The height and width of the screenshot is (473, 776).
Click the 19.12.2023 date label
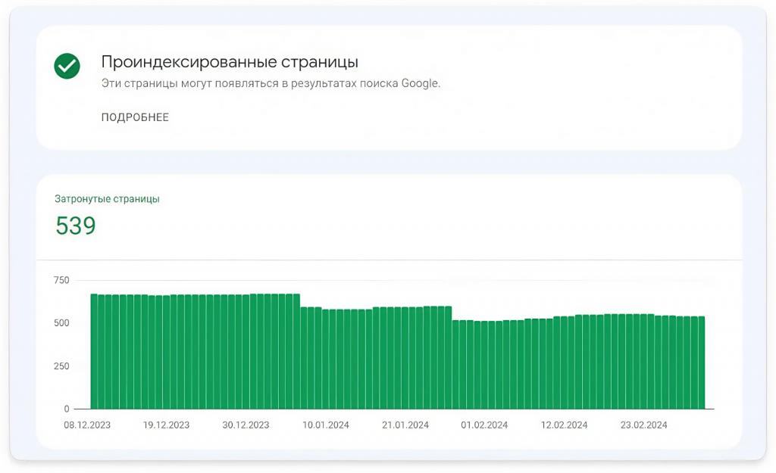[x=166, y=425]
